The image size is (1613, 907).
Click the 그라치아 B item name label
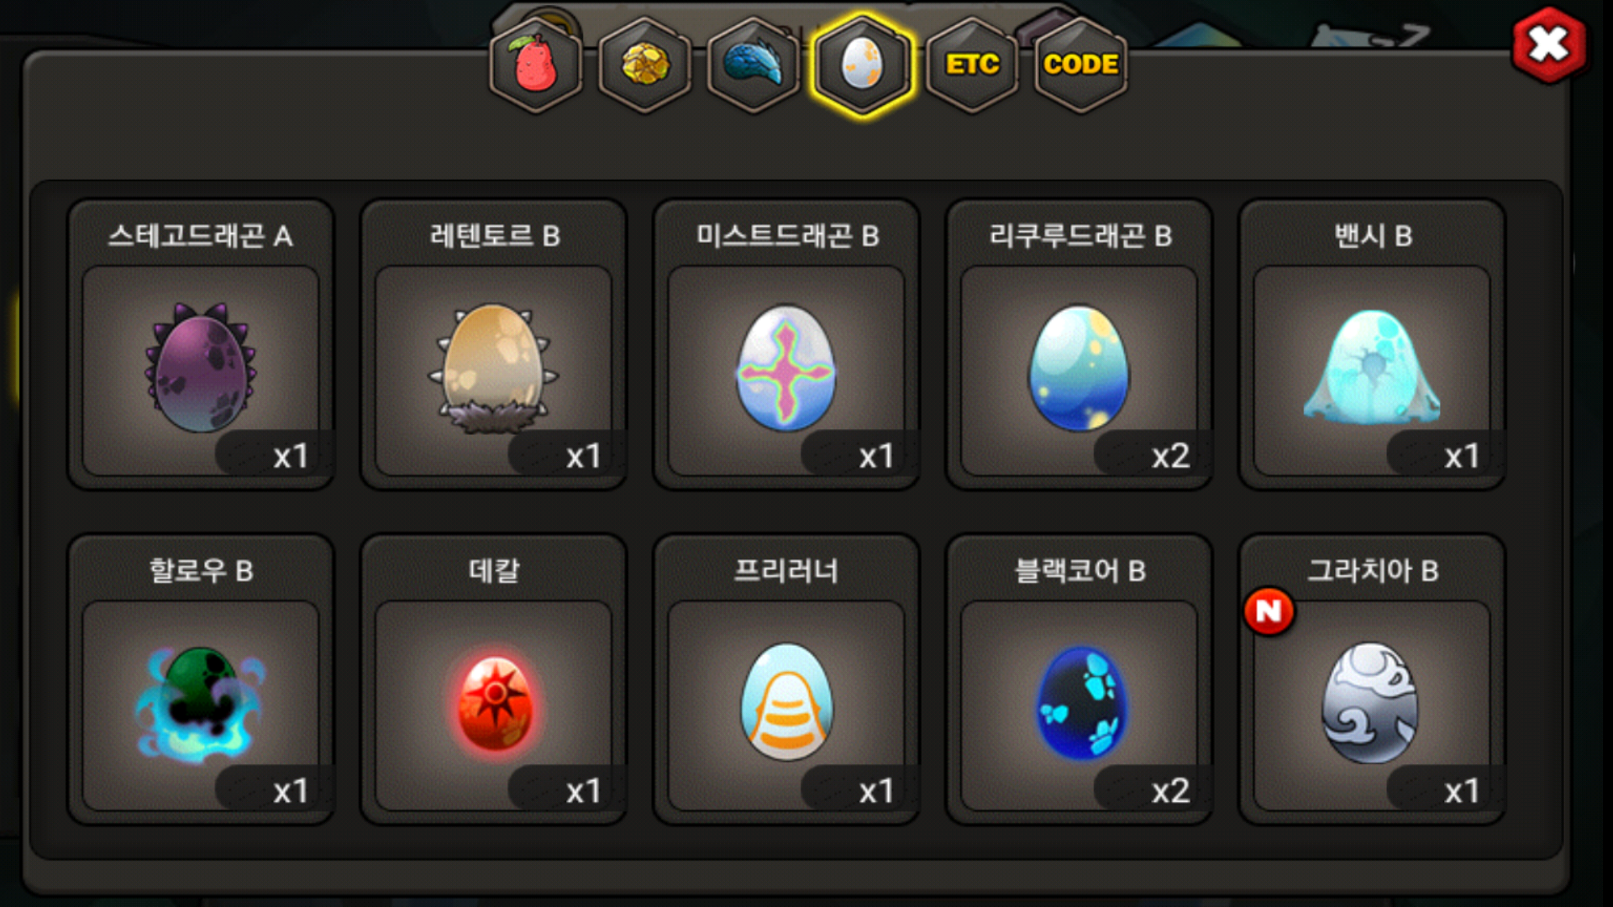[x=1373, y=571]
